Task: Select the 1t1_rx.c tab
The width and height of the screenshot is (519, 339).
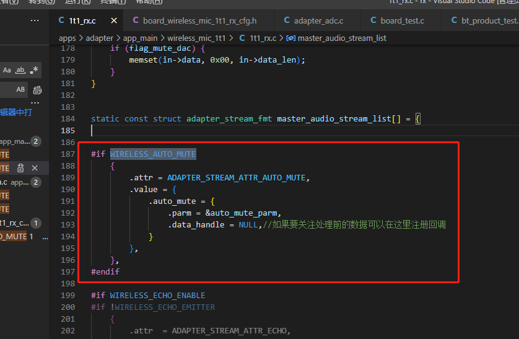Action: coord(82,20)
